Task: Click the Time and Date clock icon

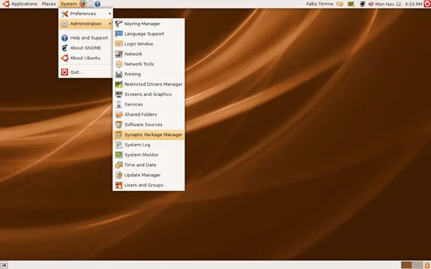Action: 119,165
